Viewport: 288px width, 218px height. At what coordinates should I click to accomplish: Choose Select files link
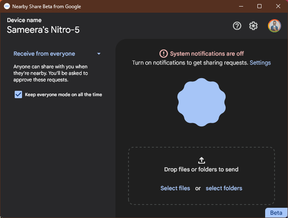[x=175, y=188]
